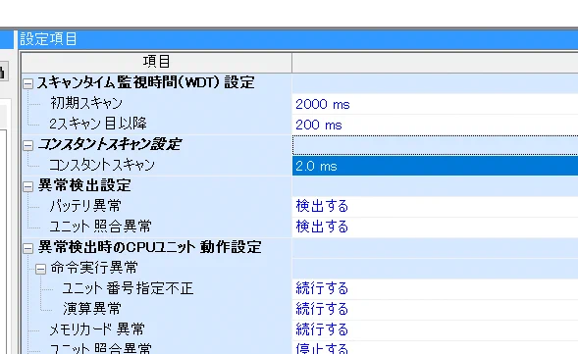The height and width of the screenshot is (354, 578).
Task: Open 停止する value for ユニット照合異常
Action: [435, 348]
